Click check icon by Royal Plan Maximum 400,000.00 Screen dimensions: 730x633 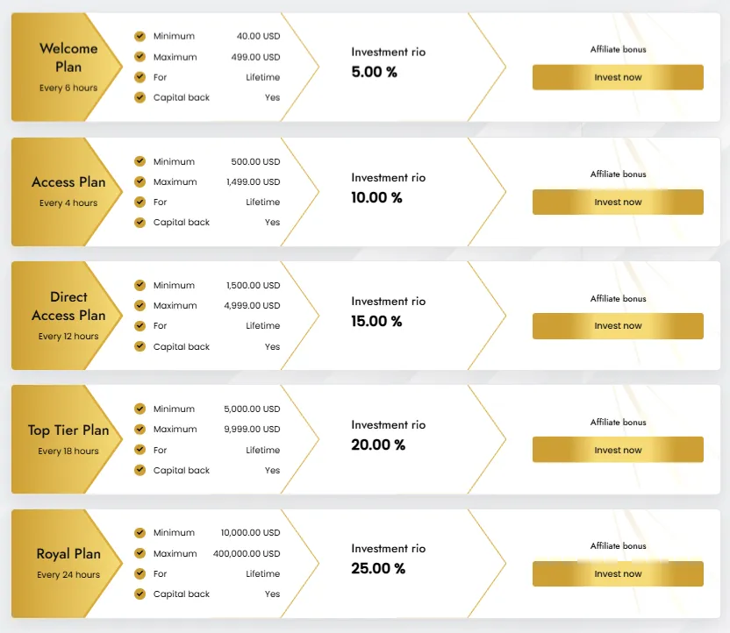coord(140,553)
